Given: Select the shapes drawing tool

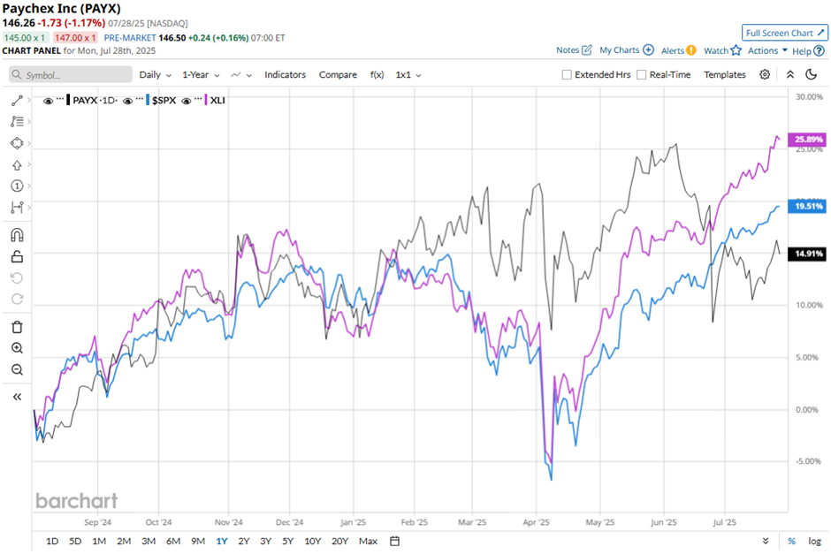Looking at the screenshot, I should [17, 143].
